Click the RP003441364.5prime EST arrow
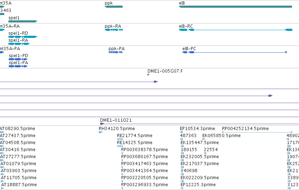The height and width of the screenshot is (190, 299). click(122, 174)
